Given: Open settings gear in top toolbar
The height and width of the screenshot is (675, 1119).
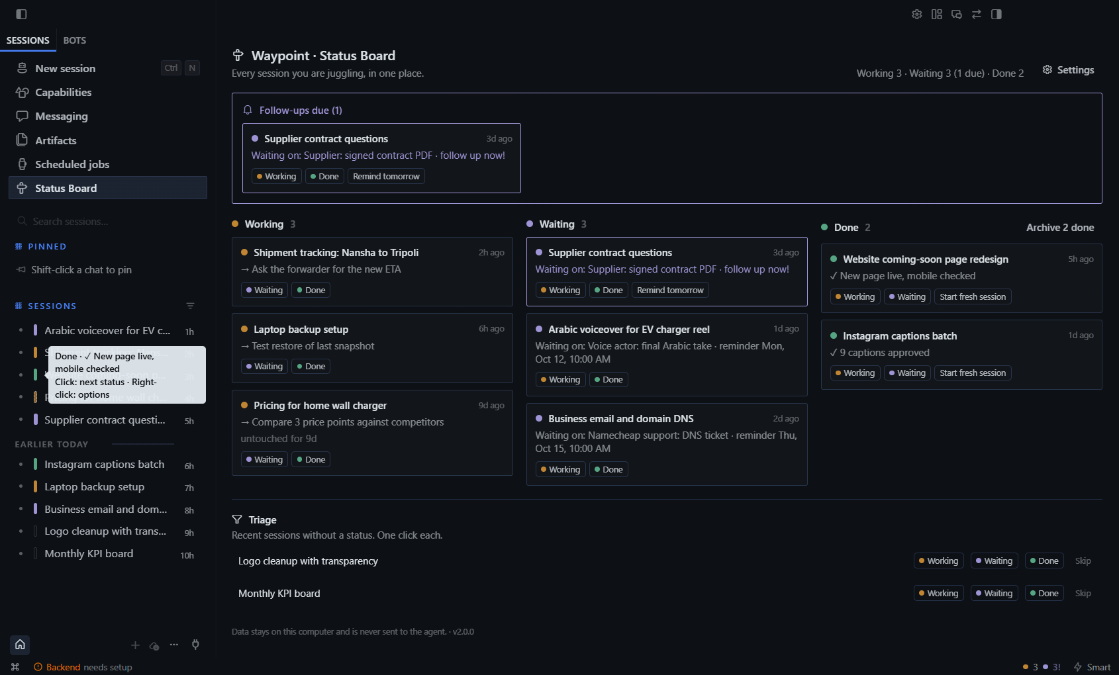Looking at the screenshot, I should (917, 14).
